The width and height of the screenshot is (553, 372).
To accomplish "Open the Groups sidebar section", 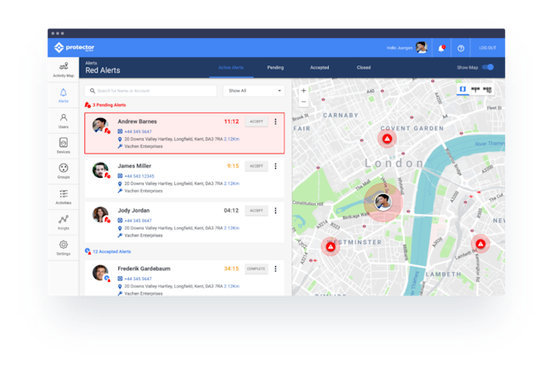I will coord(64,171).
